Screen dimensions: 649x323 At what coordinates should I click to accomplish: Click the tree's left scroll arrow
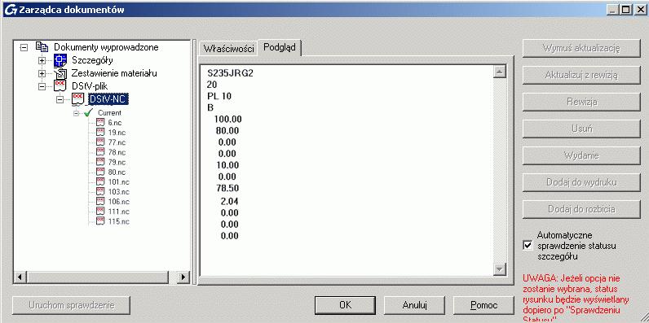click(20, 277)
